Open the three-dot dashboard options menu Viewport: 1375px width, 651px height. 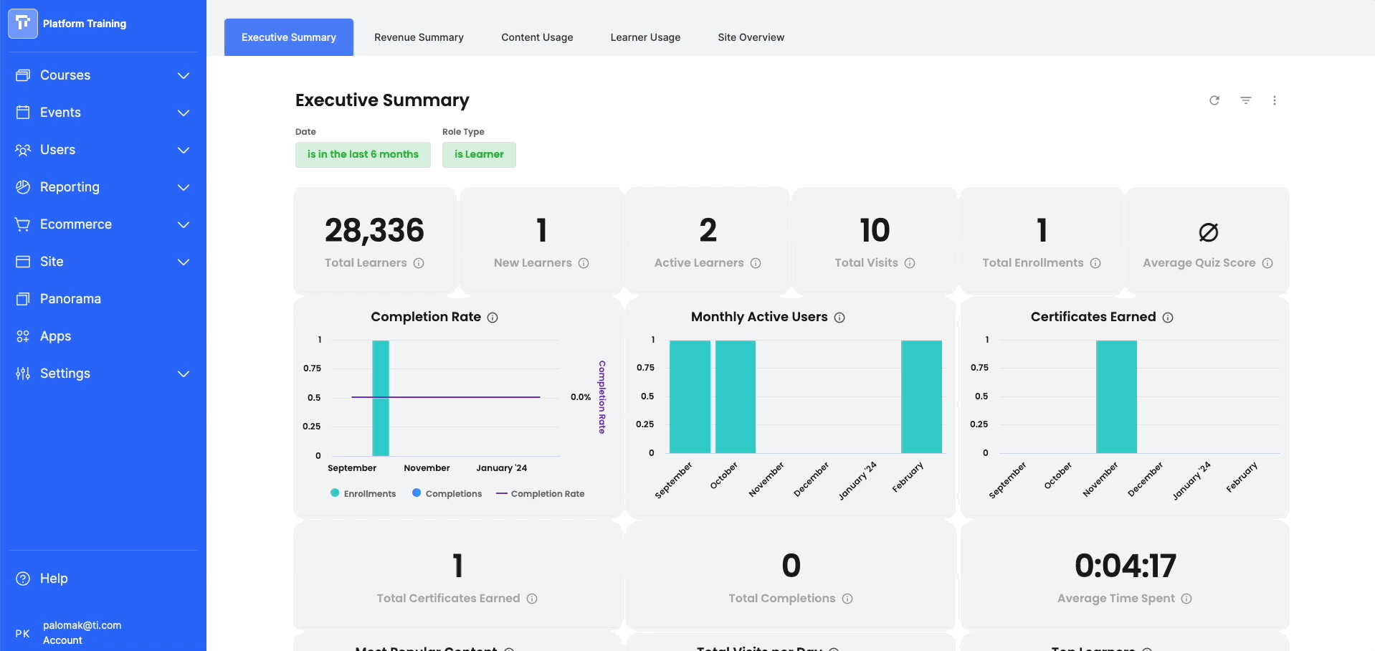point(1275,100)
